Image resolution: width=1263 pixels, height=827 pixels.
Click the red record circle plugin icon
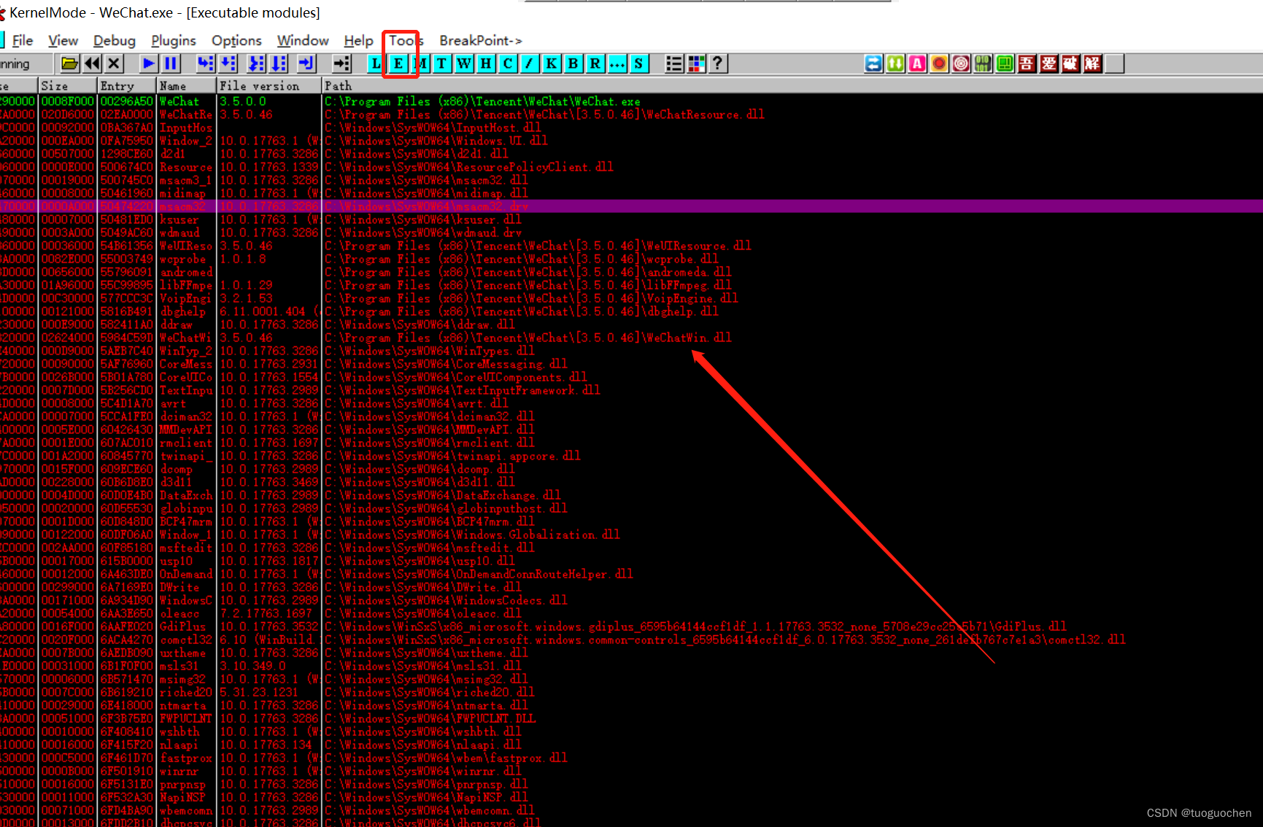pyautogui.click(x=939, y=63)
